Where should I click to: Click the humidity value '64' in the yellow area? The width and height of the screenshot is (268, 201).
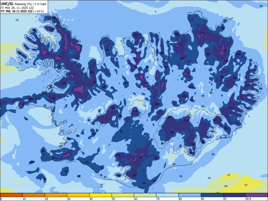226,186
